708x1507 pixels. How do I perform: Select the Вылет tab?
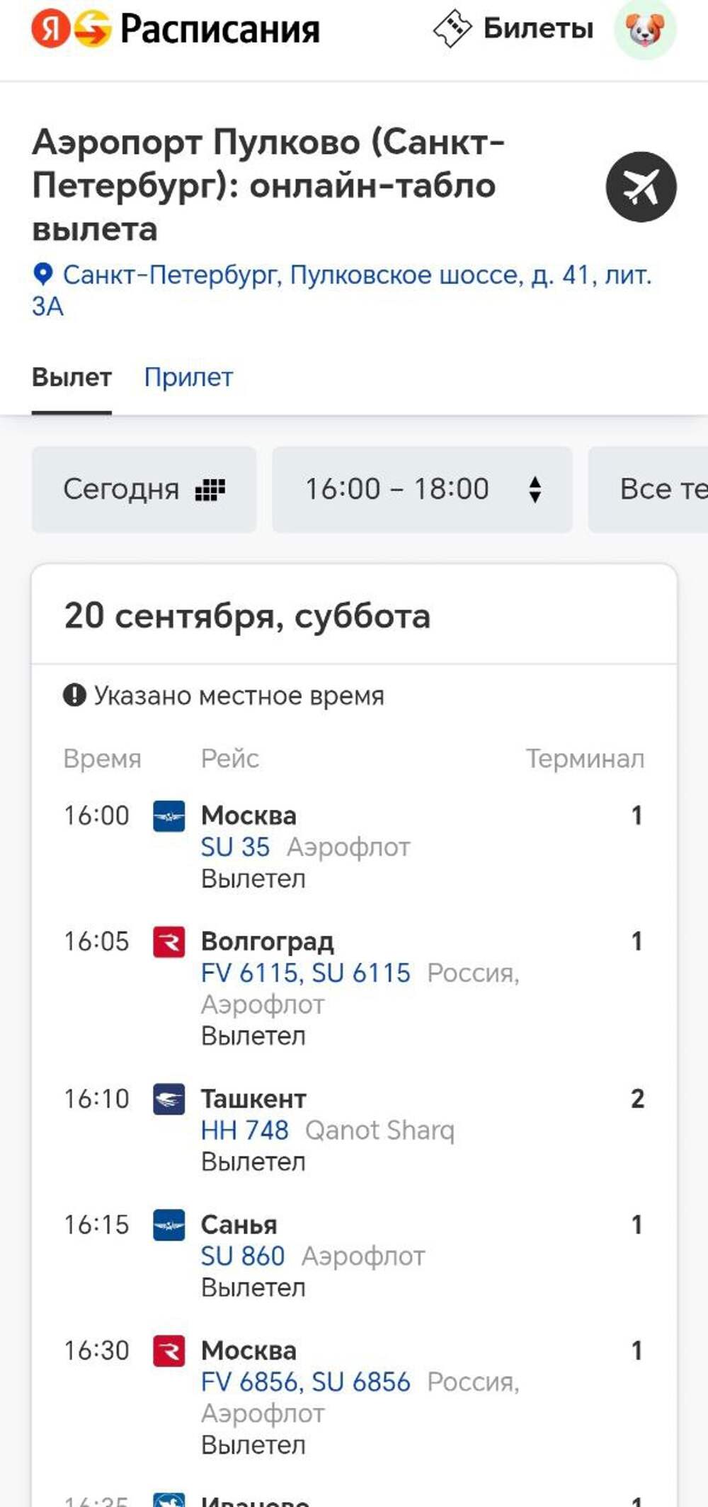coord(72,377)
